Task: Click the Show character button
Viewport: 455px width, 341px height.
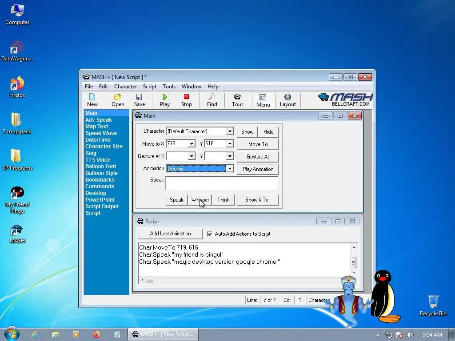Action: [x=247, y=131]
